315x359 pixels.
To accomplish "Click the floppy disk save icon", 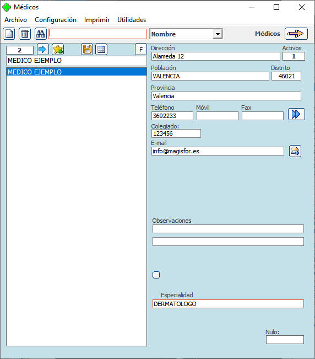I will pos(87,50).
